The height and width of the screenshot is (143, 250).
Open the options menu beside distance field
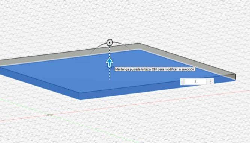pos(210,81)
